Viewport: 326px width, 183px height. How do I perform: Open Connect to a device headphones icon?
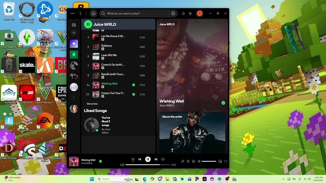[194, 161]
